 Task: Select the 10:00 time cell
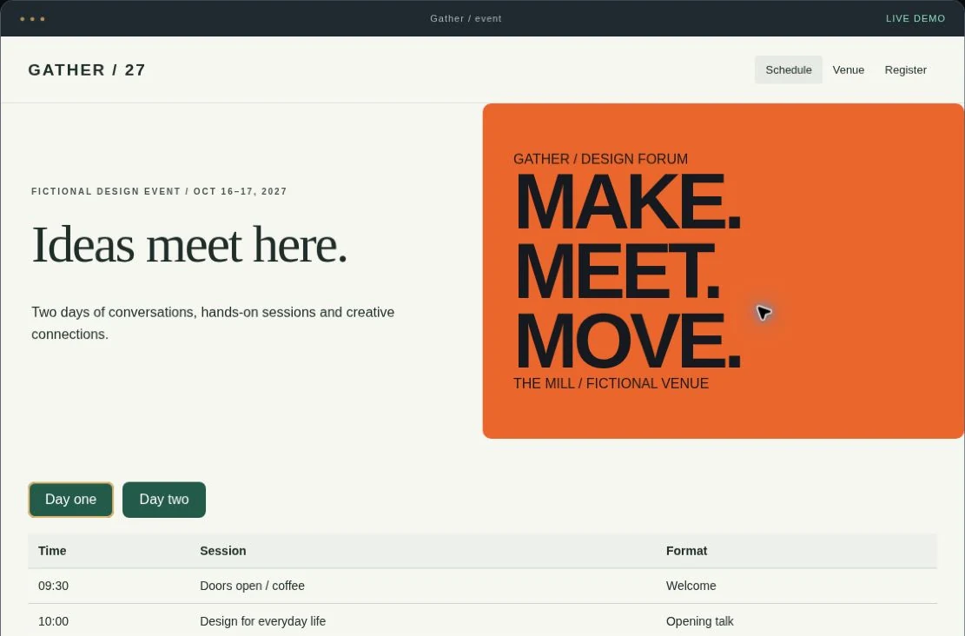click(x=54, y=621)
